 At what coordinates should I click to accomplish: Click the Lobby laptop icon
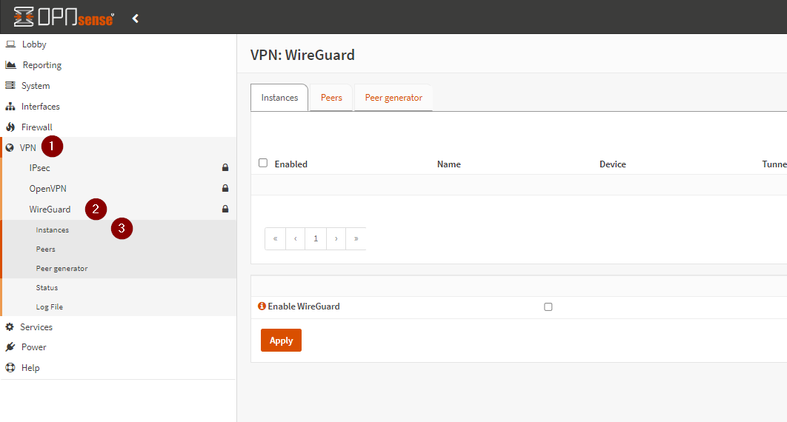[x=10, y=44]
